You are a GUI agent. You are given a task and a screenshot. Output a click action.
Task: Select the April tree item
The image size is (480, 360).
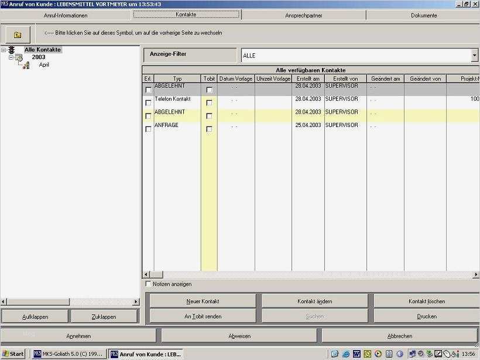(x=44, y=65)
